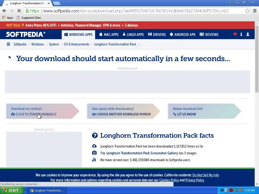Click the camera icon beside gallery line

coord(94,153)
